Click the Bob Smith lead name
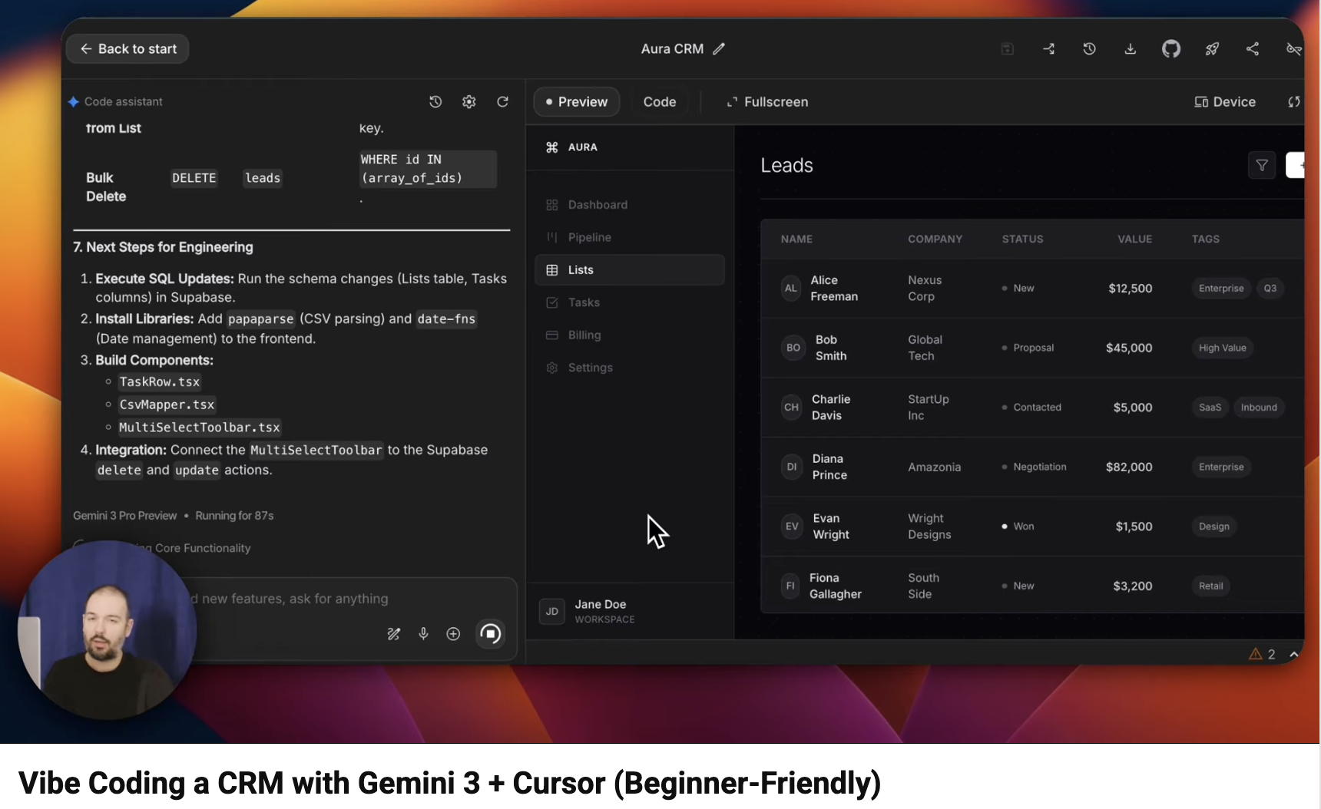The height and width of the screenshot is (809, 1321). point(831,348)
